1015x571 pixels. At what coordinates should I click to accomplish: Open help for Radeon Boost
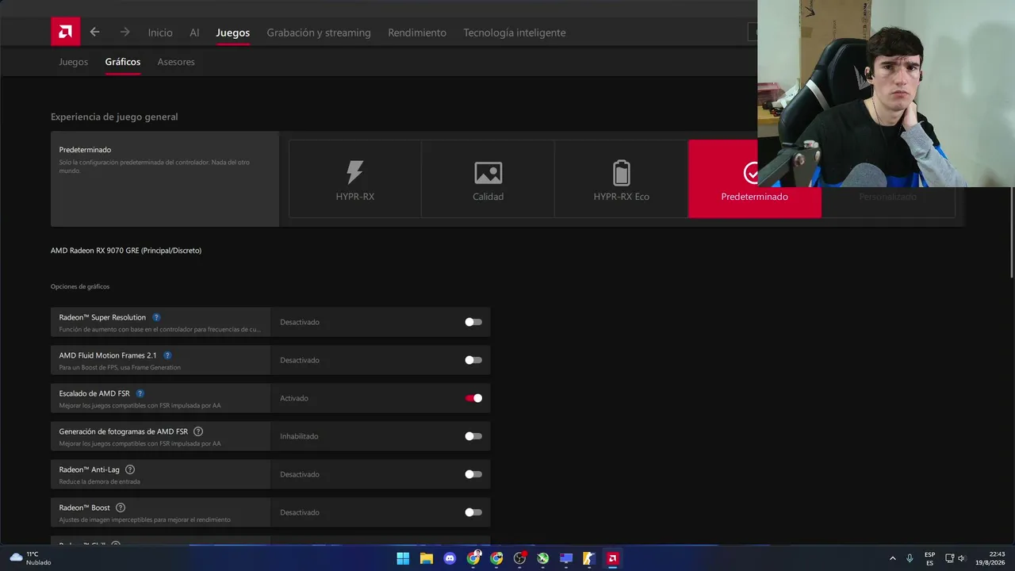pos(121,508)
